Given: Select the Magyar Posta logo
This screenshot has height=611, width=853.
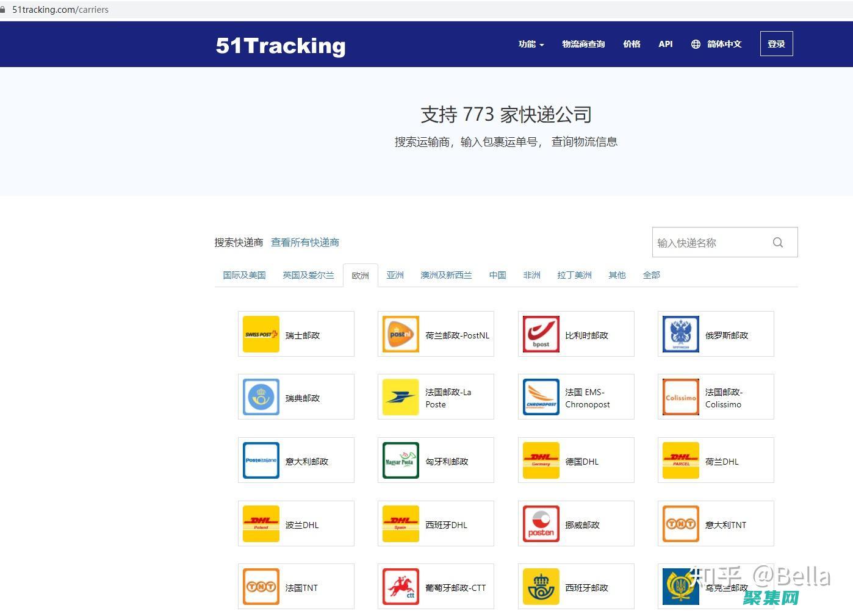Looking at the screenshot, I should pyautogui.click(x=400, y=460).
